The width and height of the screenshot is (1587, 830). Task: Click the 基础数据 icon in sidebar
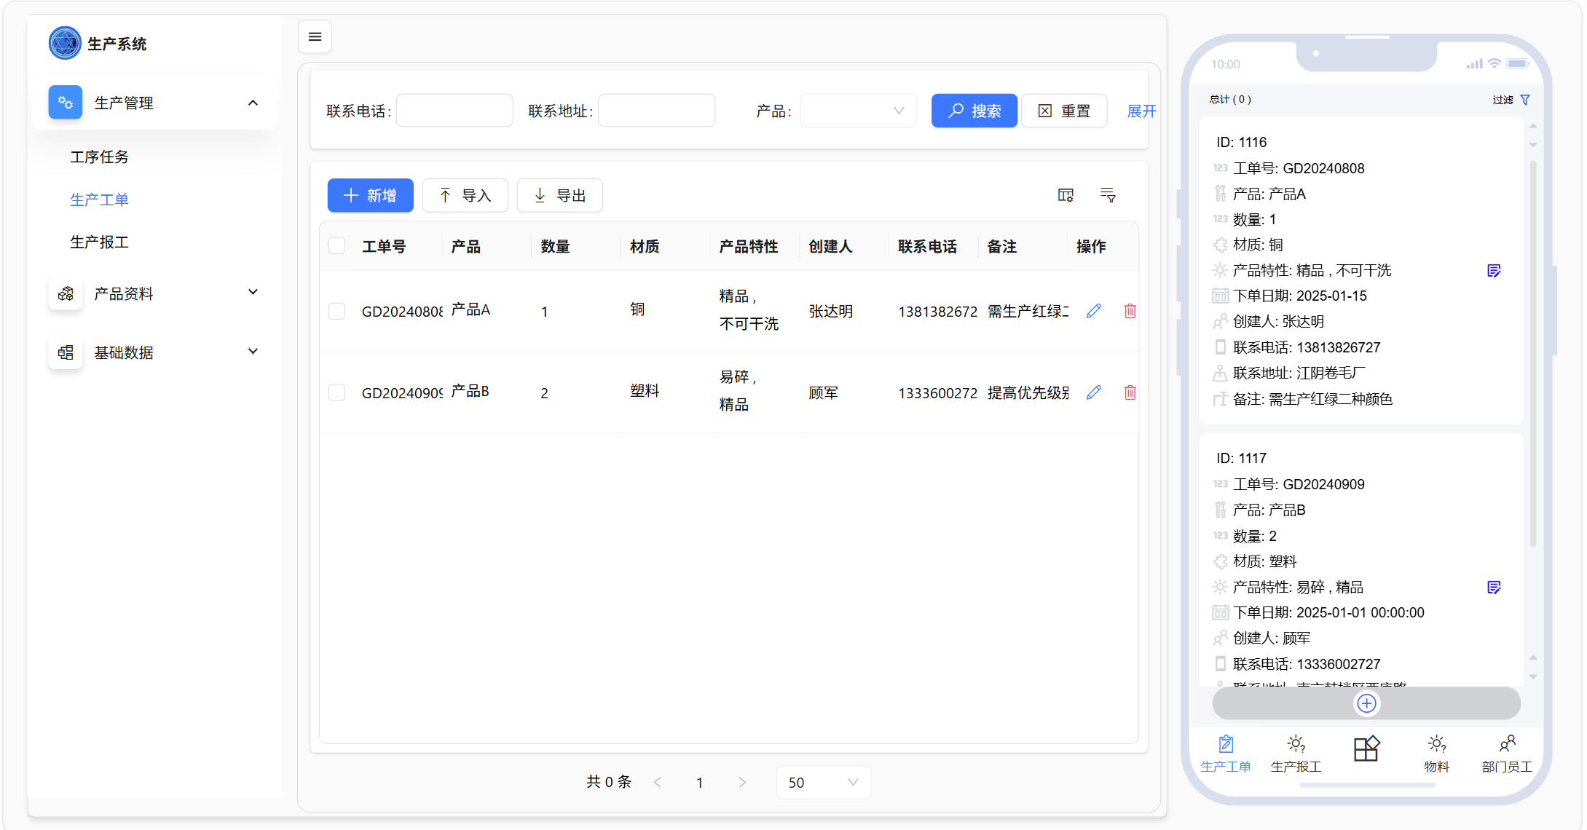tap(65, 352)
